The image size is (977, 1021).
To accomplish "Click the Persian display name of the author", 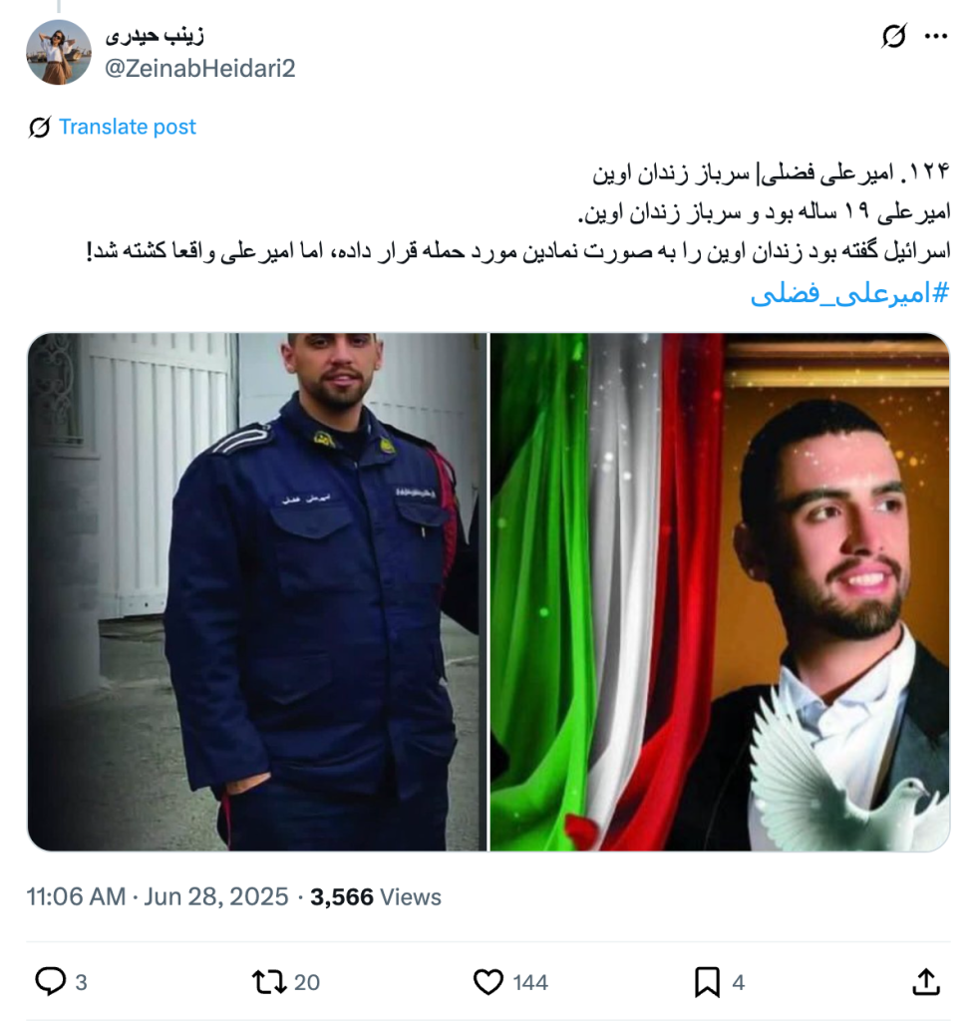I will [155, 35].
